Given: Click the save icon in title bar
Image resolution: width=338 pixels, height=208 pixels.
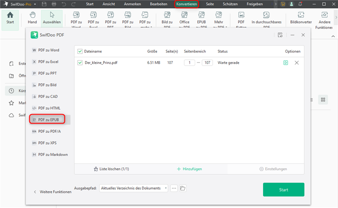Looking at the screenshot, I should click(44, 4).
